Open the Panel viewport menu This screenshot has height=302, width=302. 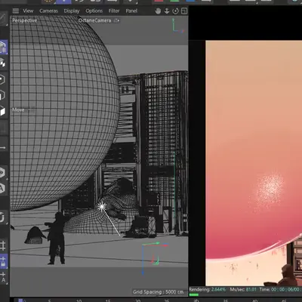pyautogui.click(x=131, y=11)
